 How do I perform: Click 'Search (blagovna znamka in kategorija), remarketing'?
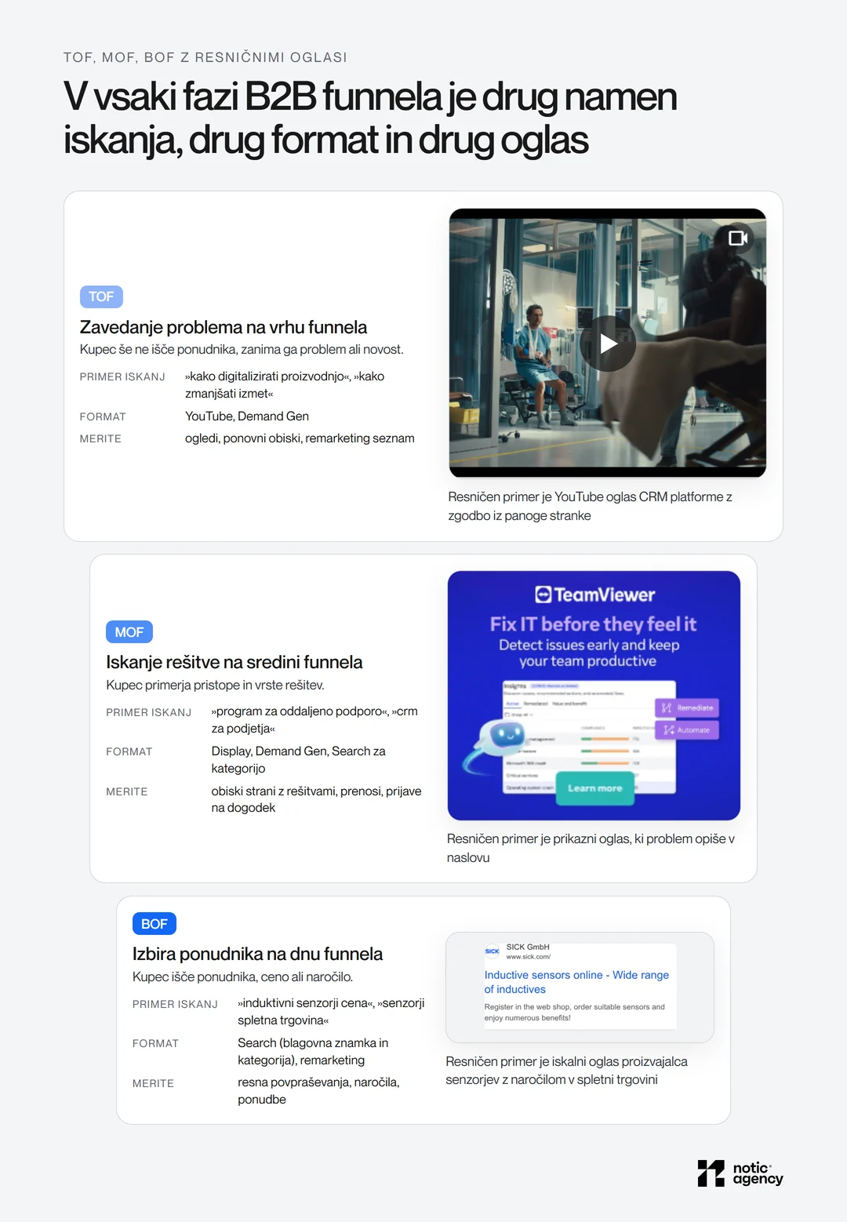pos(314,1052)
